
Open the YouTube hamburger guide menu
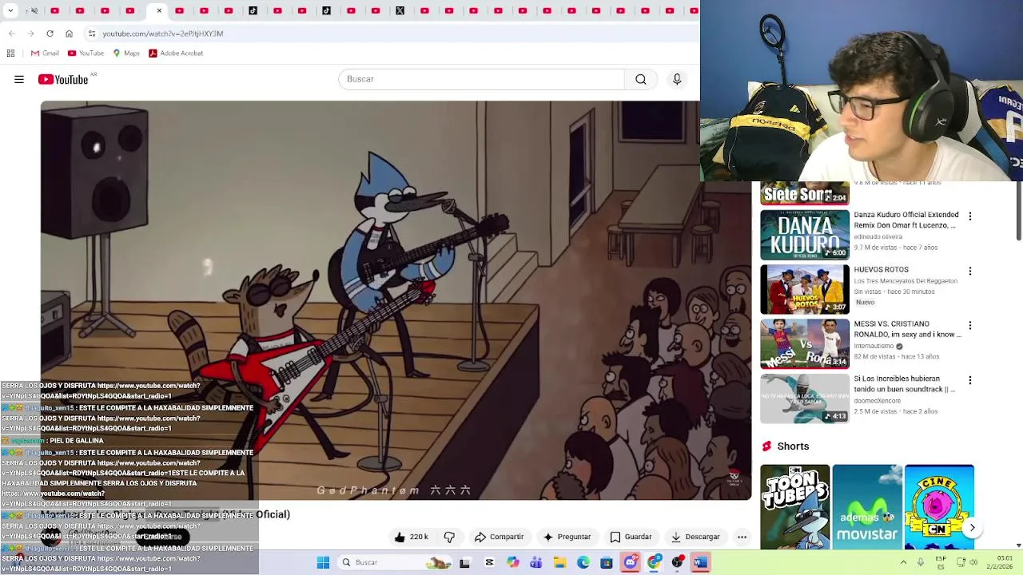click(19, 79)
